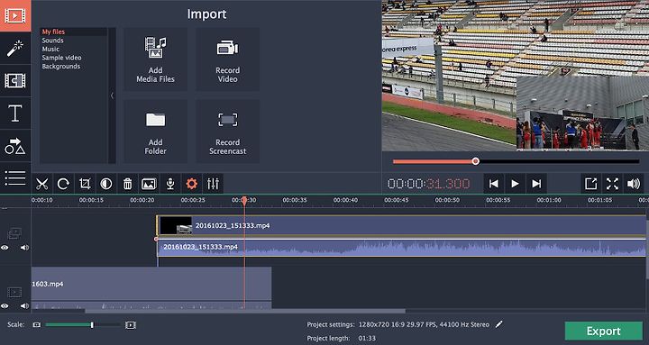Click Add Media Files button
Image resolution: width=649 pixels, height=345 pixels.
[x=156, y=59]
